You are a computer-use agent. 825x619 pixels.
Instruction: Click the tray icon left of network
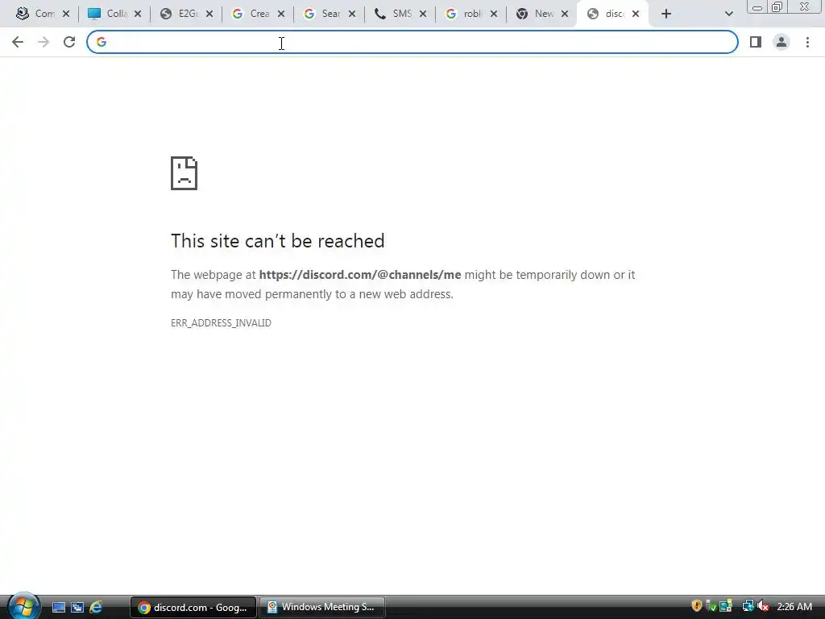click(726, 606)
